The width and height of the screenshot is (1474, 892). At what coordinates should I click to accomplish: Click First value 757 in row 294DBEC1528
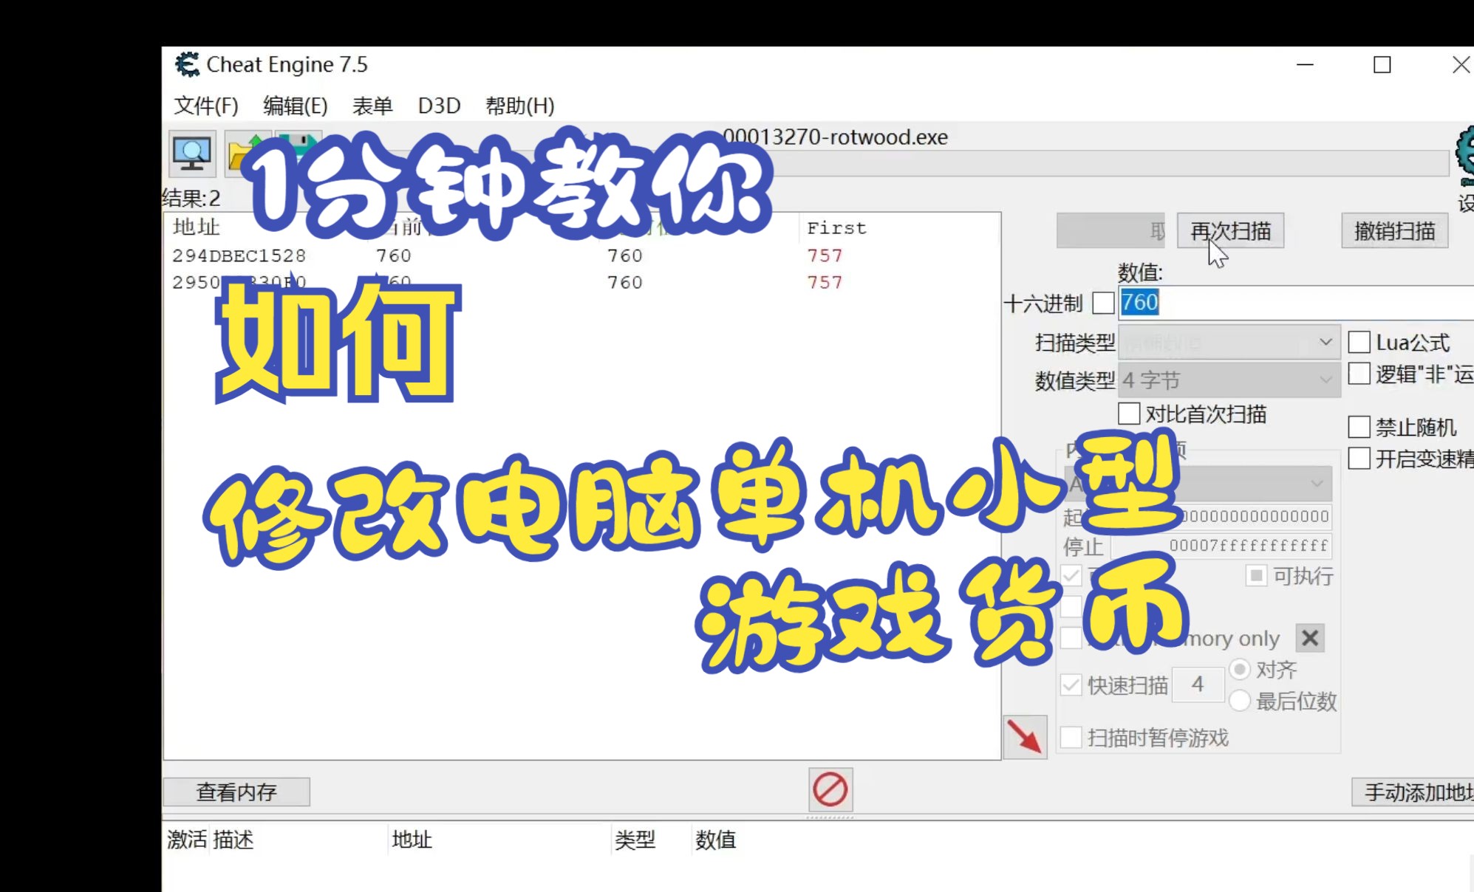(825, 255)
